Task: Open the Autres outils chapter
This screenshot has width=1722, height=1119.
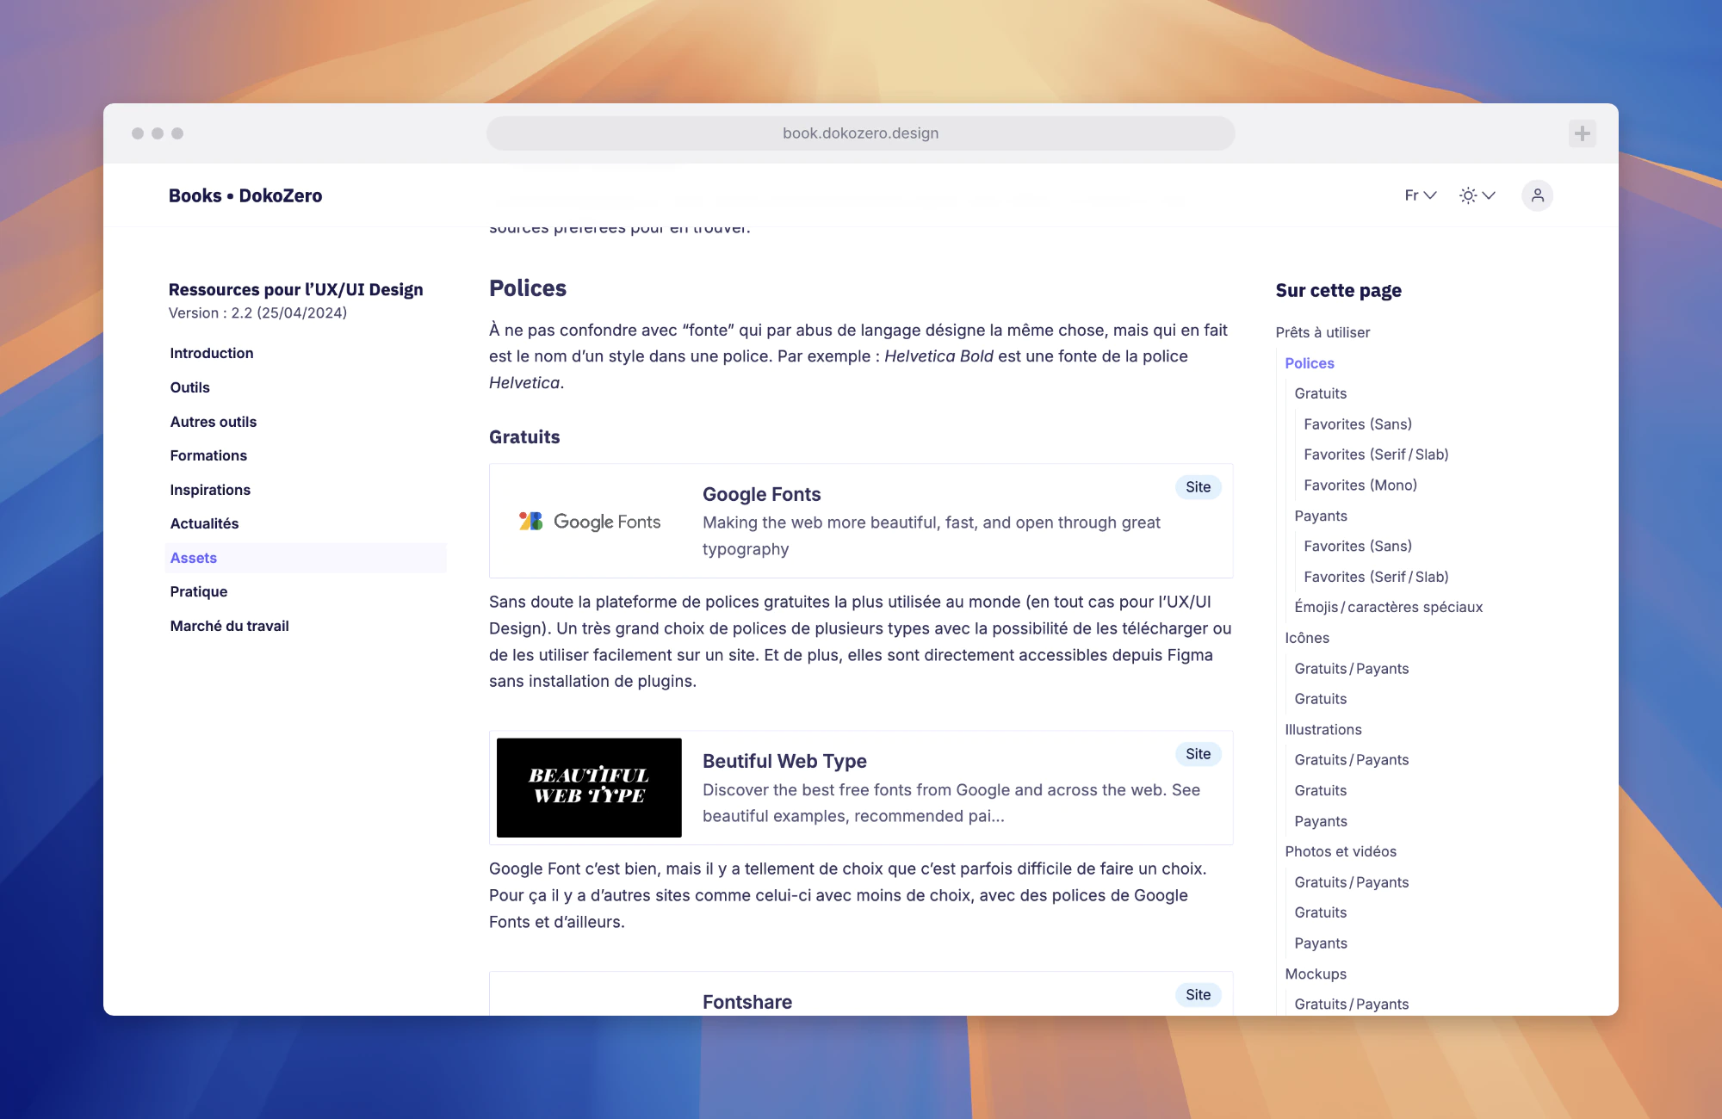Action: (214, 422)
